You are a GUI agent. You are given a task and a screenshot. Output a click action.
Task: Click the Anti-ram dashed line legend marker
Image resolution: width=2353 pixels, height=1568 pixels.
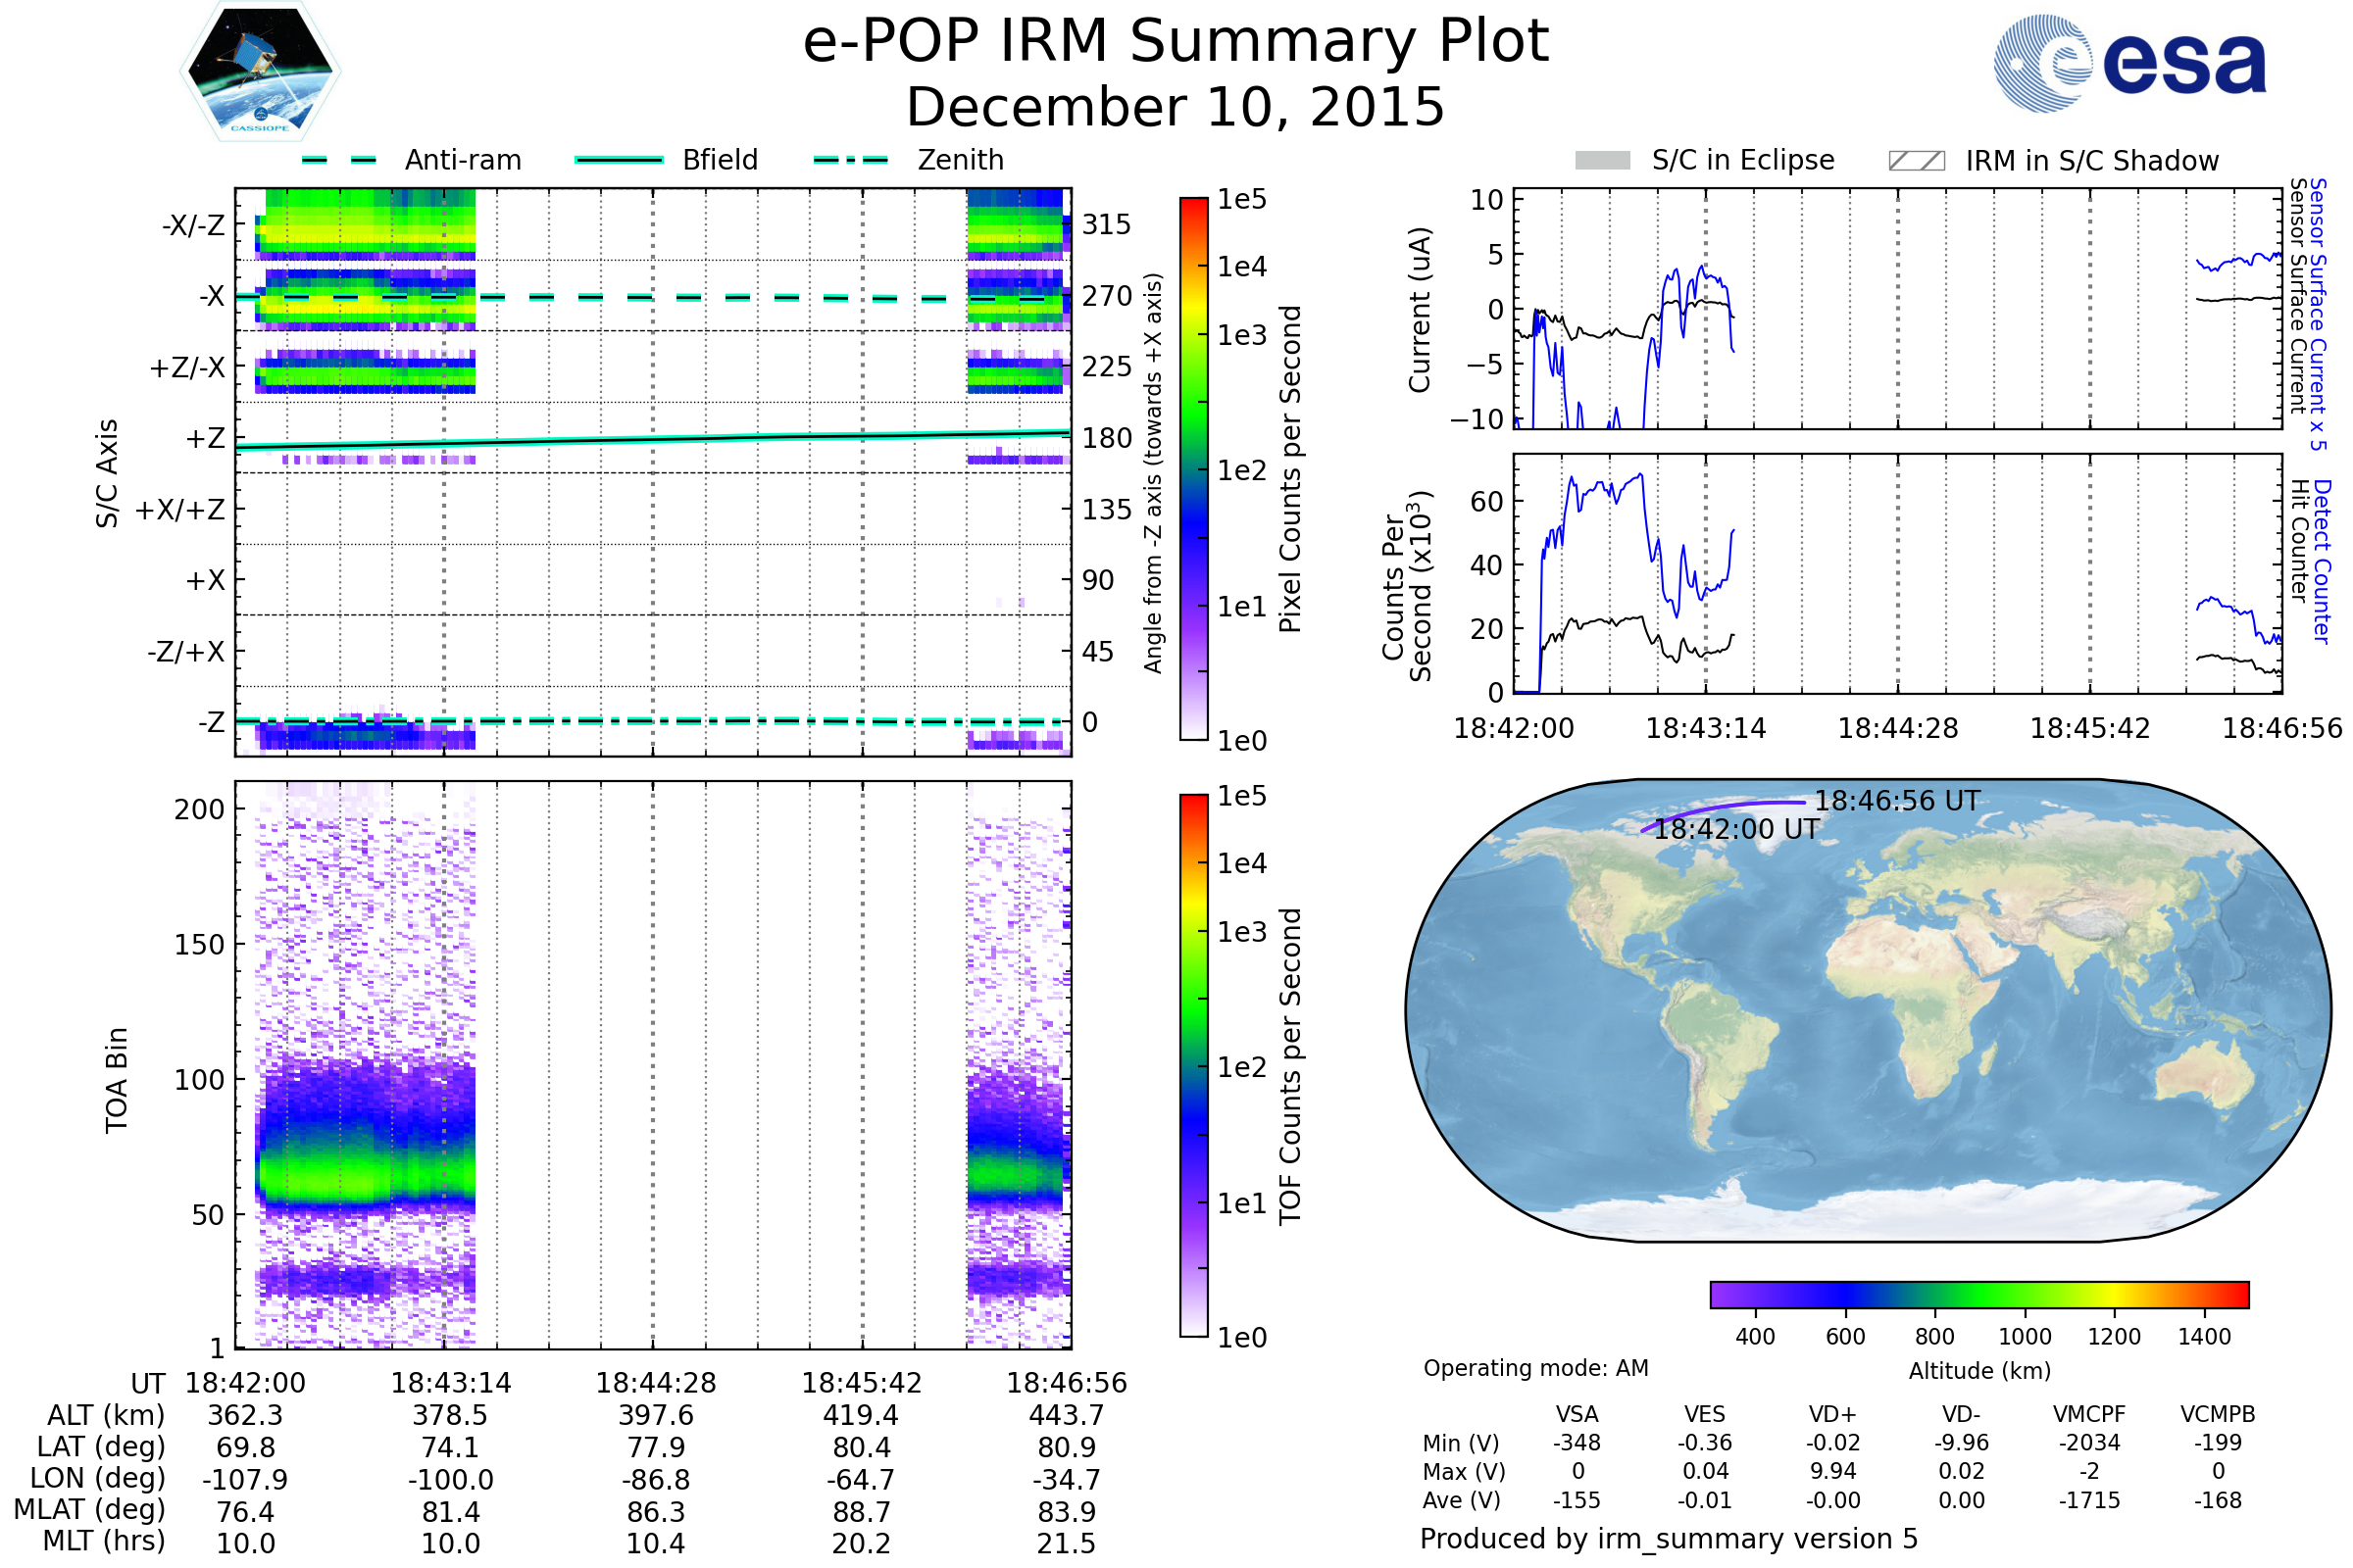pos(339,160)
